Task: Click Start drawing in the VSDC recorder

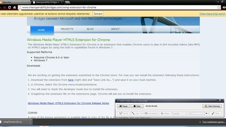Action: pyautogui.click(x=212, y=106)
